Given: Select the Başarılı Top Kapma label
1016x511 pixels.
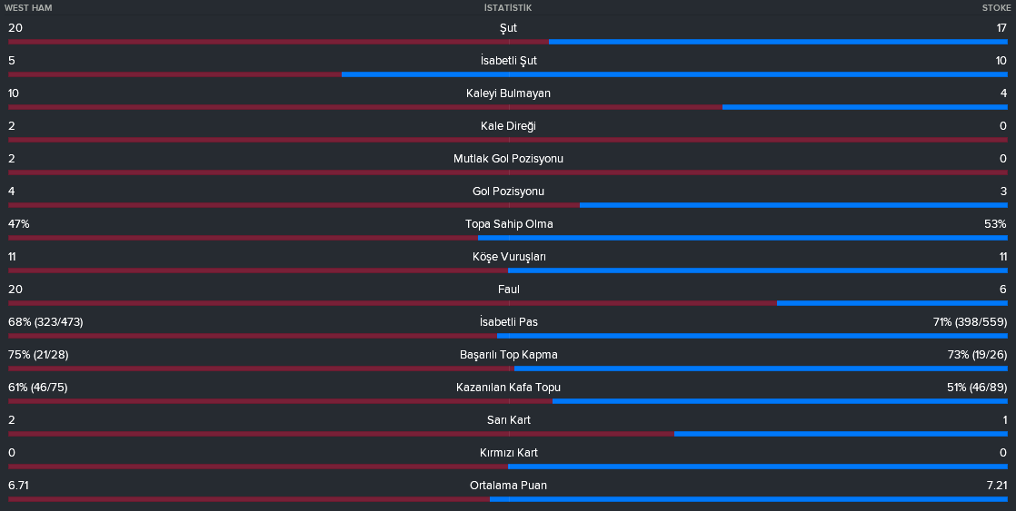Looking at the screenshot, I should (x=509, y=355).
